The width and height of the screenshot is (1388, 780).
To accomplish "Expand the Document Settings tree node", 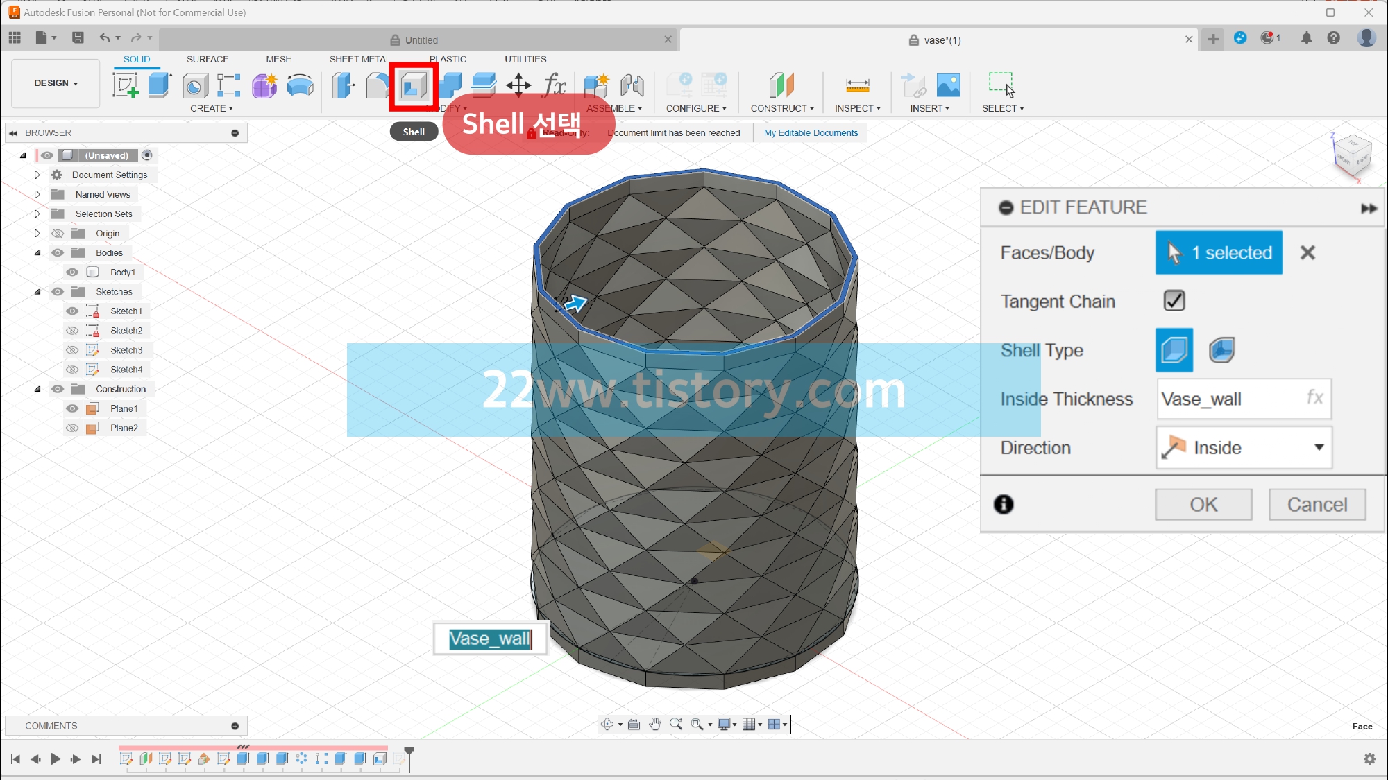I will pos(37,175).
